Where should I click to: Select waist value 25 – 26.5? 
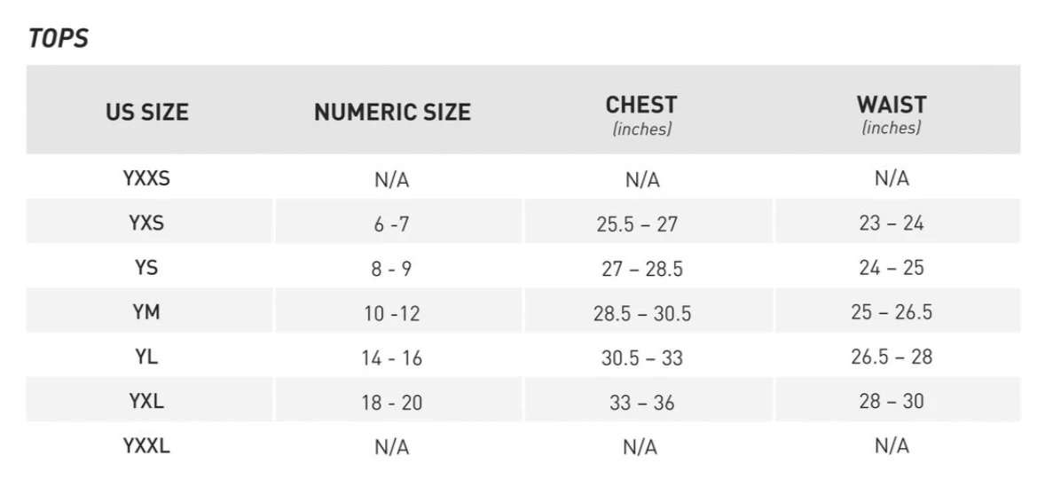[x=892, y=312]
